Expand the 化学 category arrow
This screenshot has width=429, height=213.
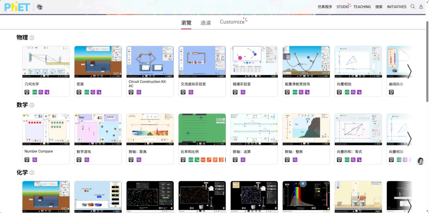(x=32, y=172)
